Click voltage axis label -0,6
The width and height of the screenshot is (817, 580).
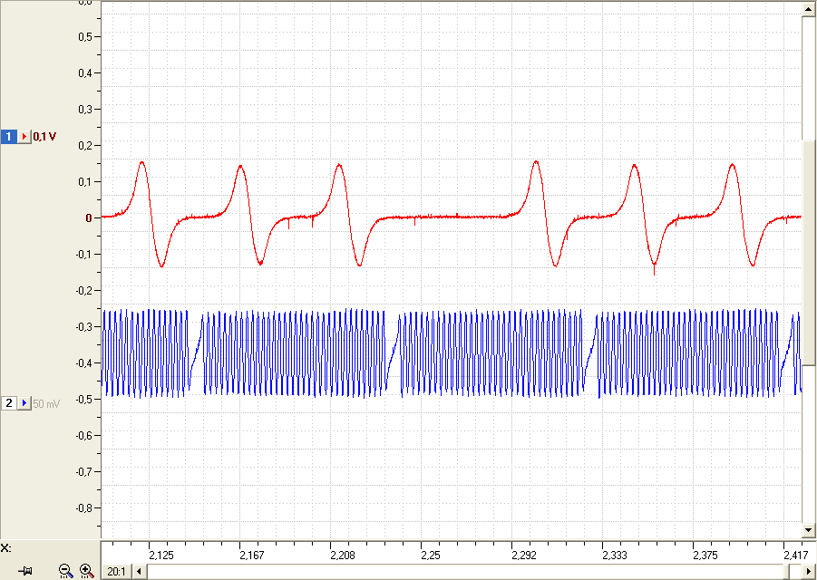coord(84,435)
